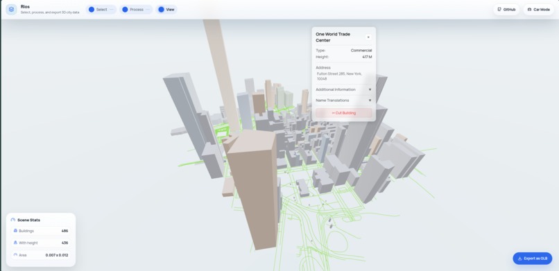
Task: Click the Buildings count 486
Action: (64, 231)
